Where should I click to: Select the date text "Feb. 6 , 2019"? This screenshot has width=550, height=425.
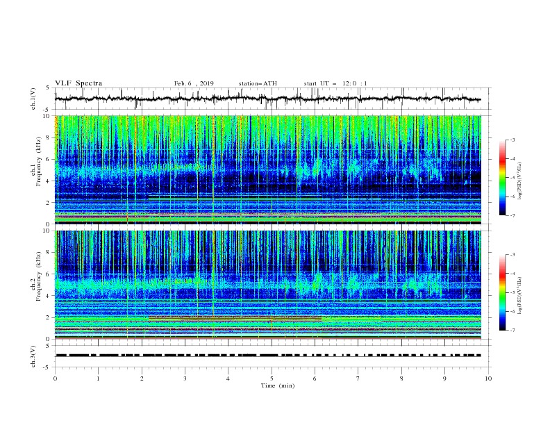pyautogui.click(x=194, y=83)
